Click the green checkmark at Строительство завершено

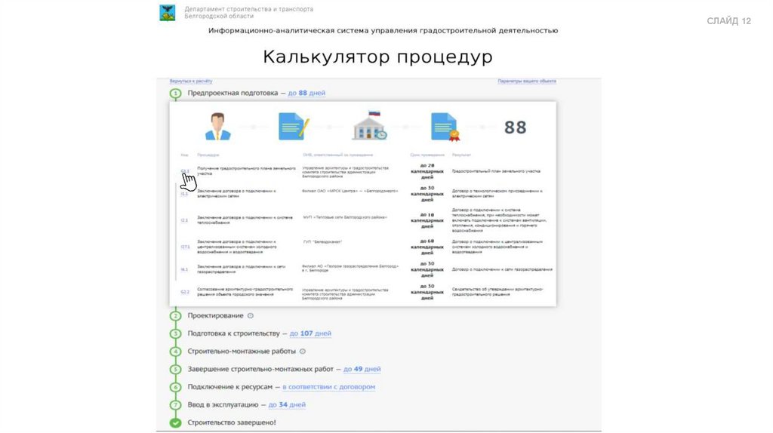pyautogui.click(x=175, y=422)
